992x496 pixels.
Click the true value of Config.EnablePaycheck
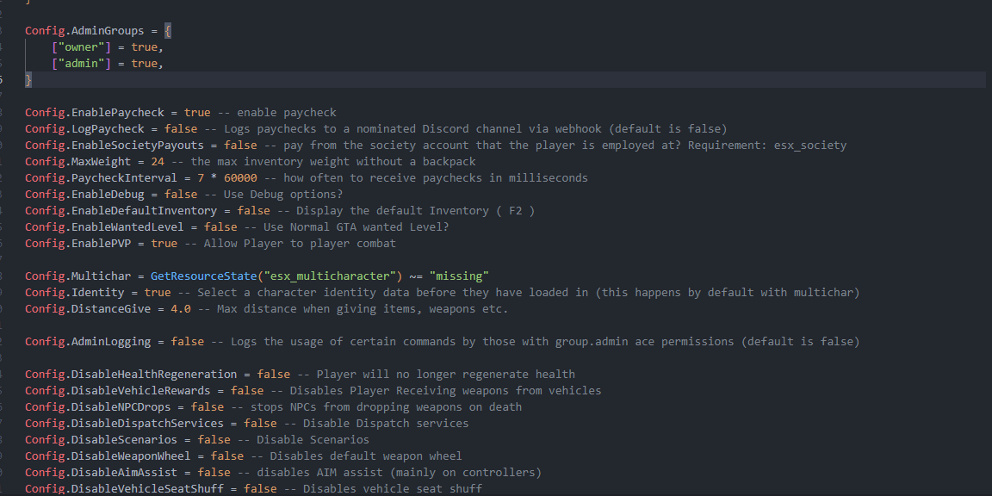pyautogui.click(x=197, y=112)
